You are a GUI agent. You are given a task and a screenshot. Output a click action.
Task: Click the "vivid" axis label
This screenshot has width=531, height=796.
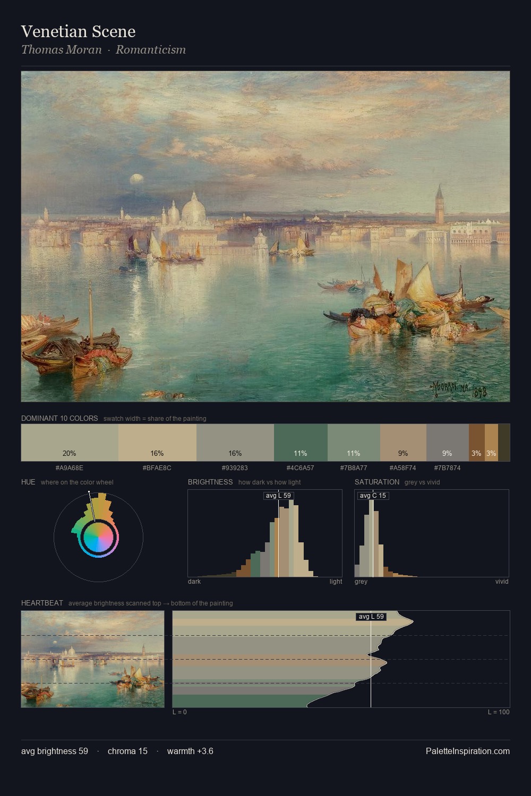tap(502, 582)
